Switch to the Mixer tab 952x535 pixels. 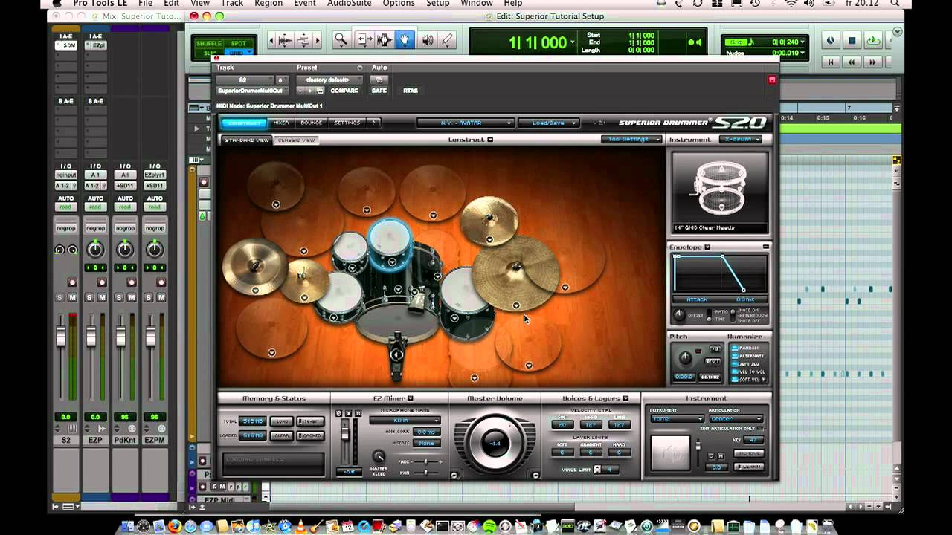click(280, 123)
